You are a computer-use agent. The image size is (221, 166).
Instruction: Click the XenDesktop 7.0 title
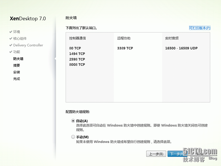tap(28, 19)
